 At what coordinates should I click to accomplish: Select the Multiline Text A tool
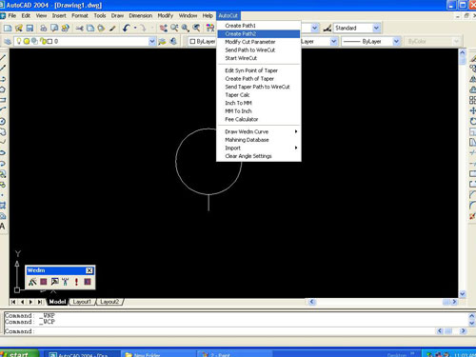3,227
